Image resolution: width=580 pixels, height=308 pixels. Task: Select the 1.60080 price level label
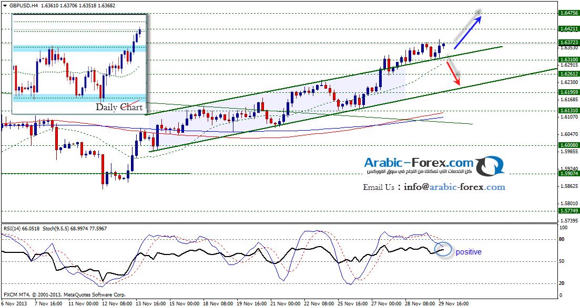tap(569, 145)
